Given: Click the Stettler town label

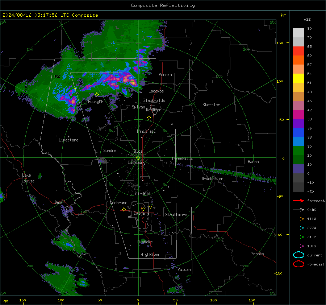Looking at the screenshot, I should click(x=211, y=105).
